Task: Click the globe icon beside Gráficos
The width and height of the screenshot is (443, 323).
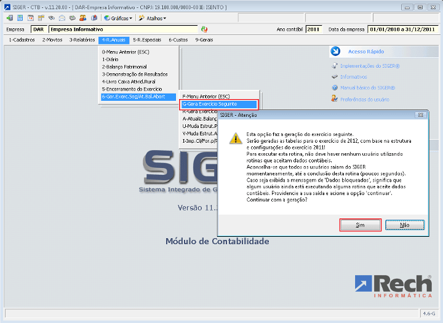Action: tap(107, 18)
